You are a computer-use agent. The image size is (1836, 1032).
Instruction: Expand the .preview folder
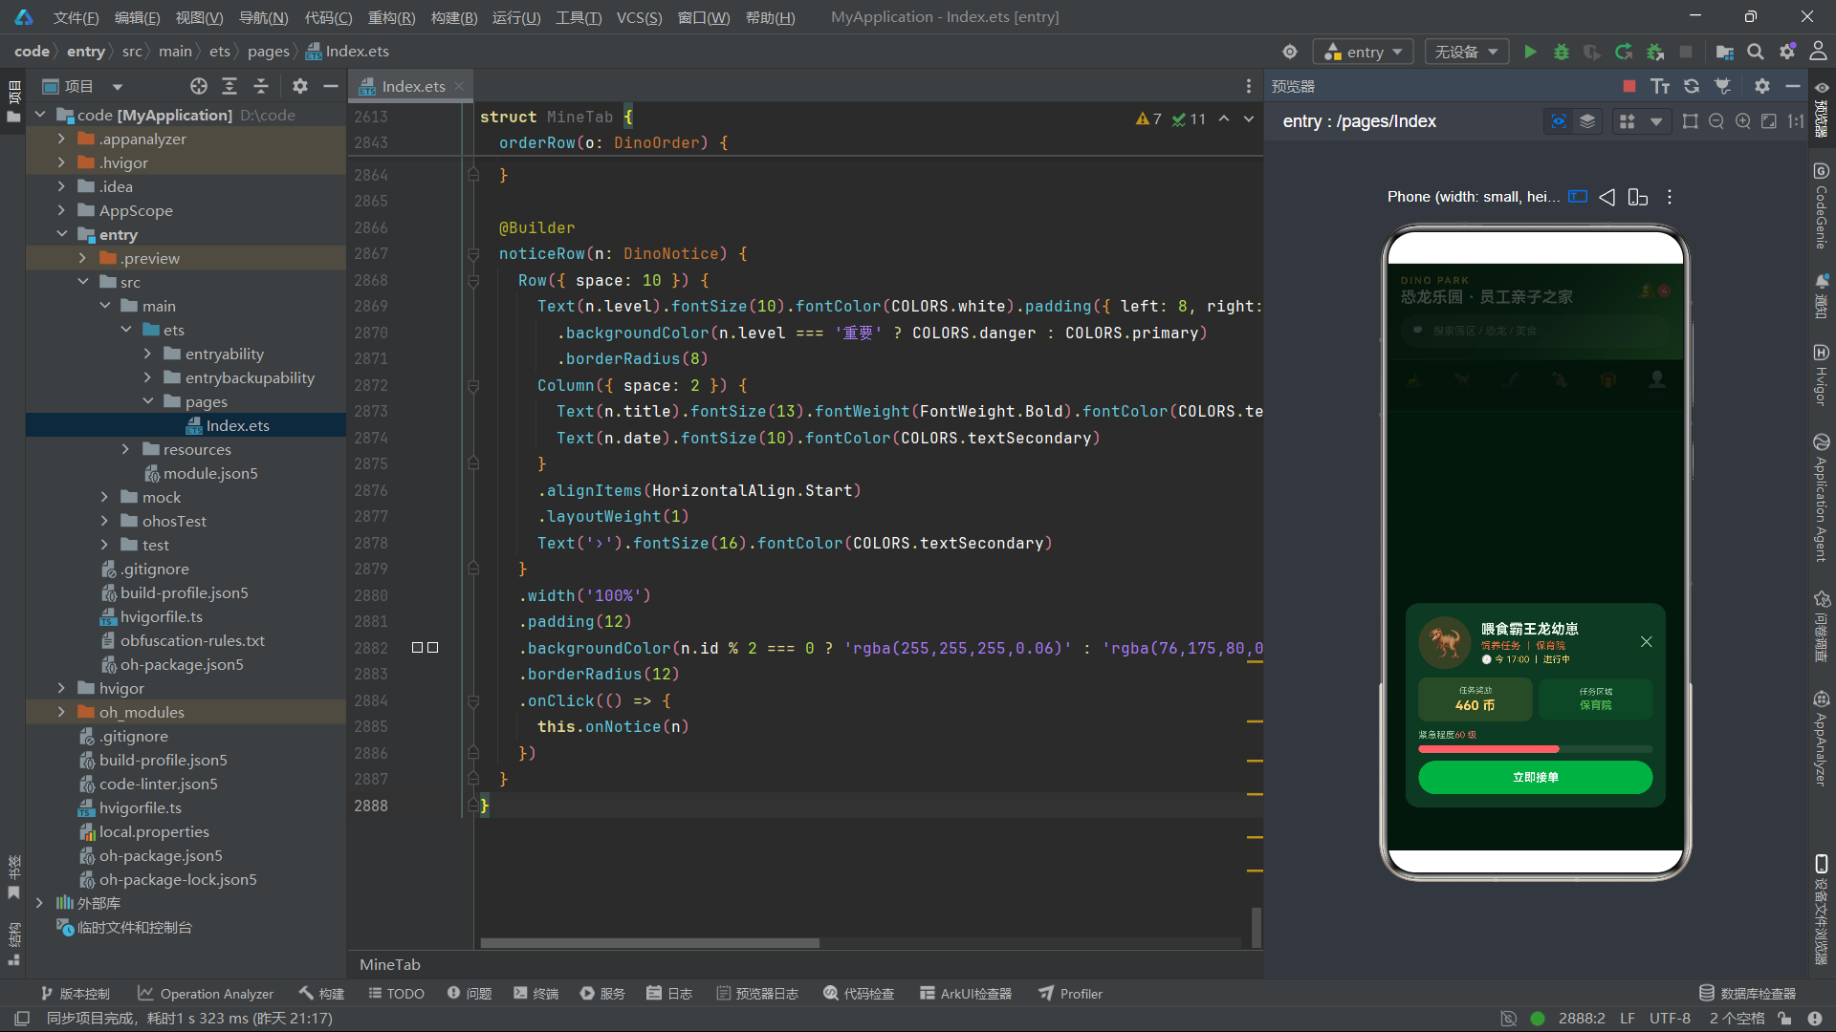(82, 258)
